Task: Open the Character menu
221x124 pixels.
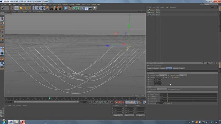Action: pyautogui.click(x=71, y=4)
